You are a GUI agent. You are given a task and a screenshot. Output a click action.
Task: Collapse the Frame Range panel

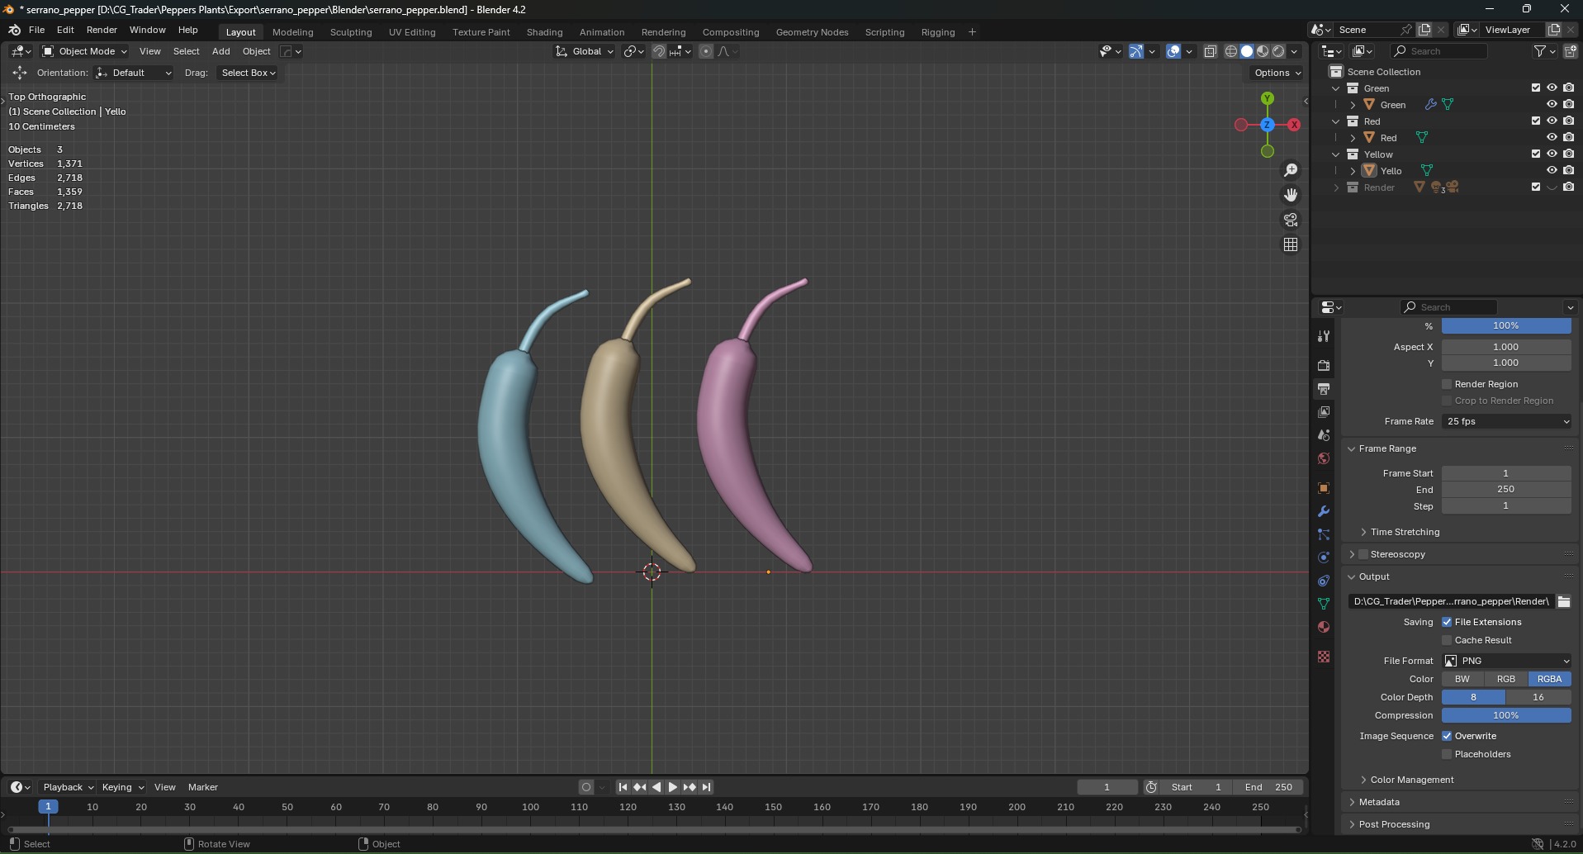pos(1386,448)
